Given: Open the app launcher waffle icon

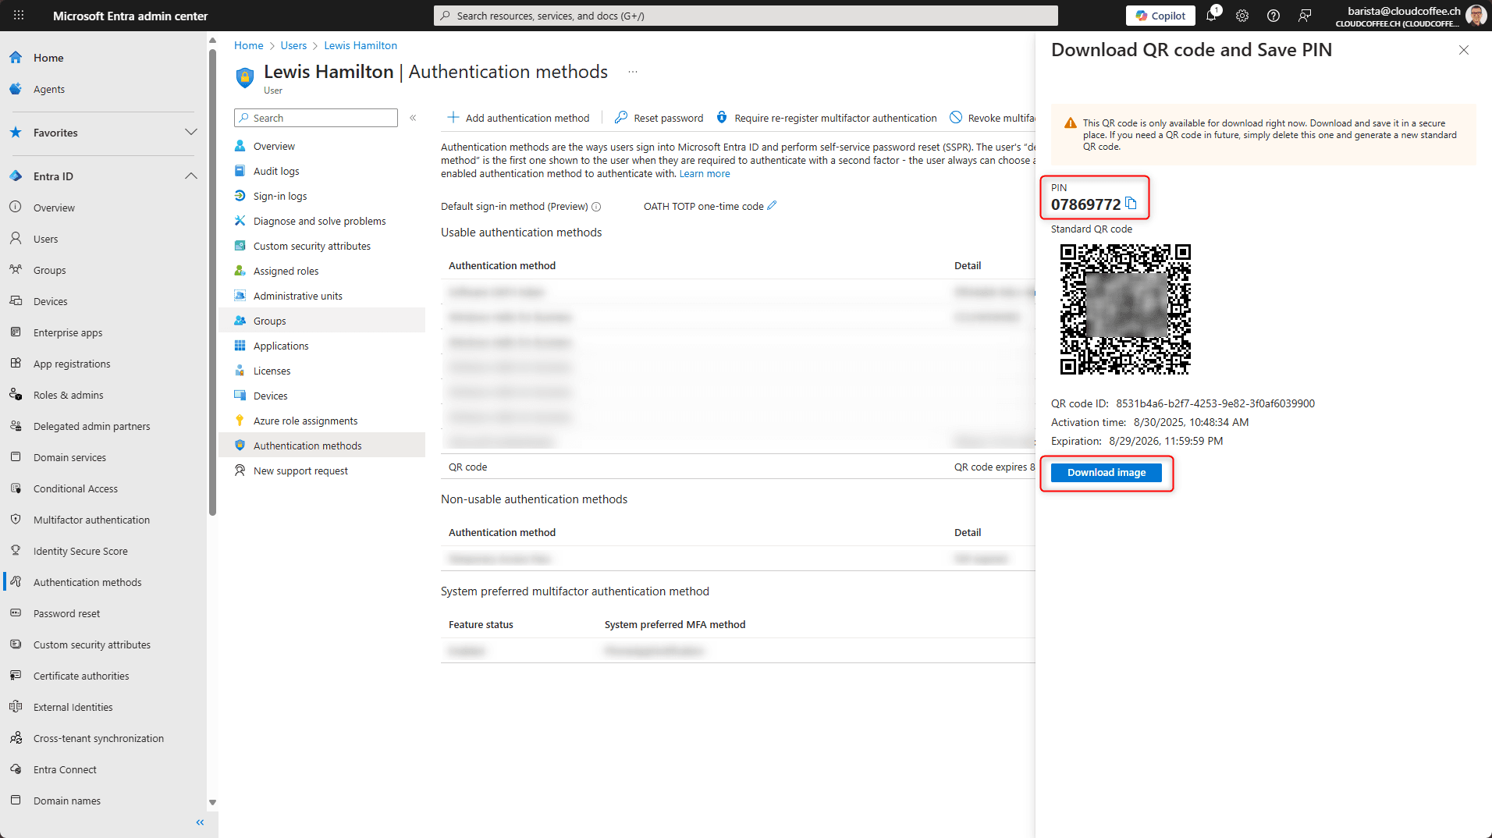Looking at the screenshot, I should tap(19, 16).
